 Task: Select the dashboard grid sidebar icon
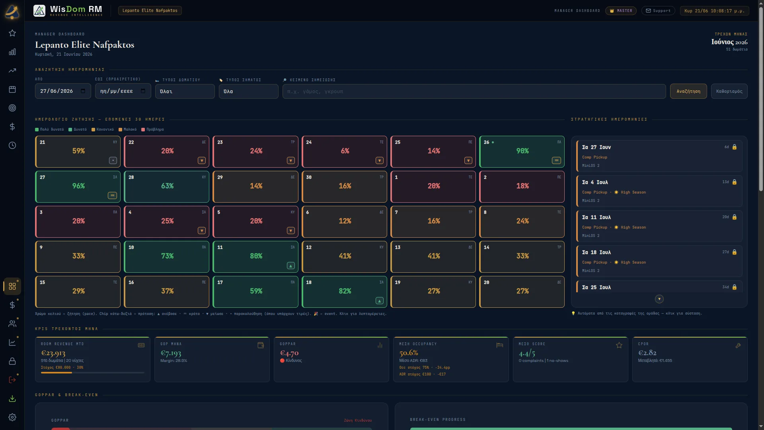point(12,286)
